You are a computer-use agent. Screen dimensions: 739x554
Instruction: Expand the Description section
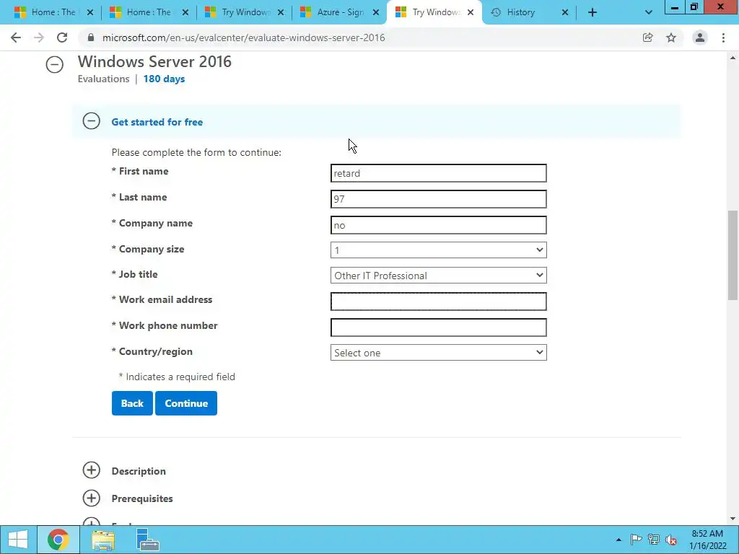pos(92,470)
